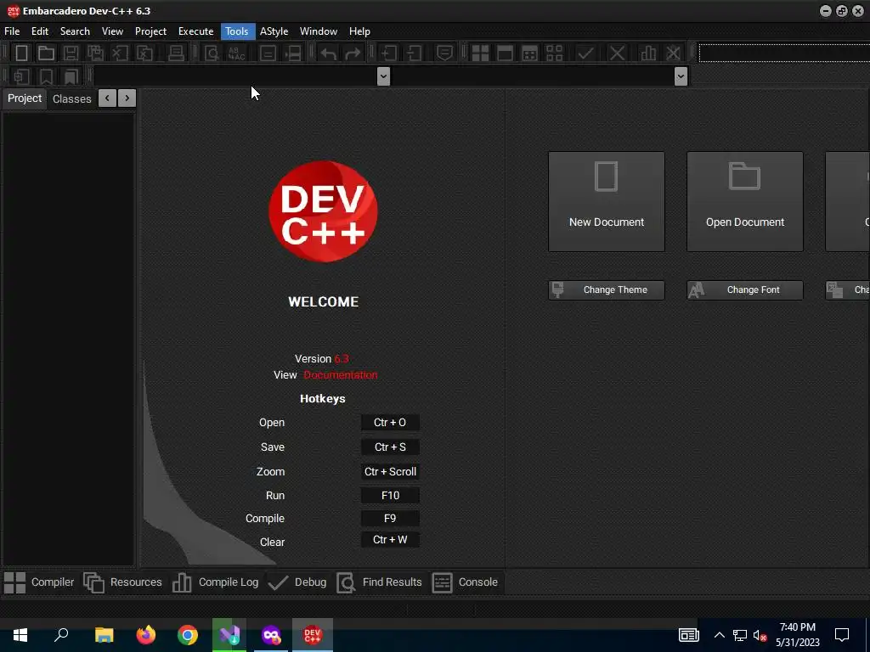This screenshot has width=870, height=652.
Task: Click the Rebuild All toolbar icon
Action: [x=554, y=53]
